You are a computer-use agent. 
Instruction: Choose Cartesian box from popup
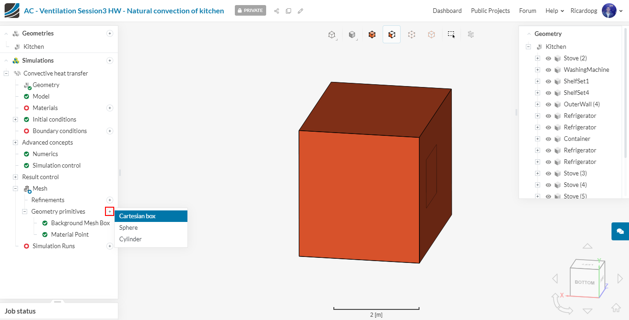151,216
